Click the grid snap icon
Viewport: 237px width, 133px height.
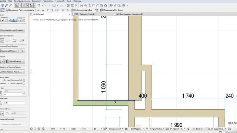click(39, 6)
